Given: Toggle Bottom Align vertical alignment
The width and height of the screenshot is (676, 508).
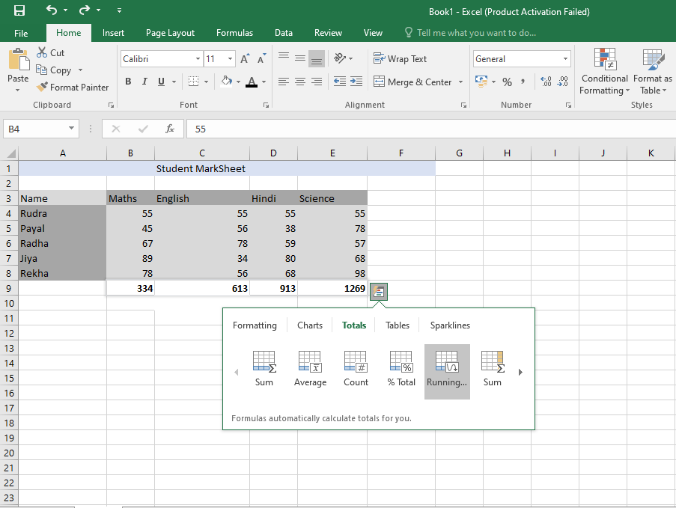Looking at the screenshot, I should (317, 59).
